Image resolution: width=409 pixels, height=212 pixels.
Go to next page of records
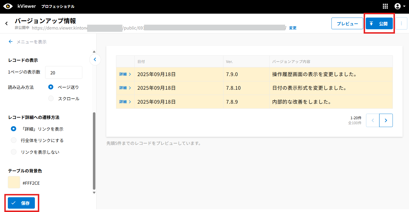(x=386, y=120)
